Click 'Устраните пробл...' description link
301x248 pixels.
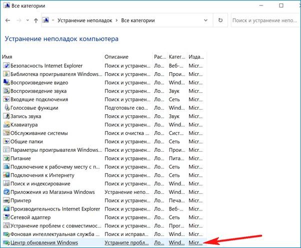pyautogui.click(x=126, y=242)
